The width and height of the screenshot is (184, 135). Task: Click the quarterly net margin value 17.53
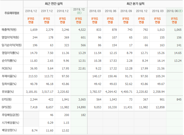113,61
